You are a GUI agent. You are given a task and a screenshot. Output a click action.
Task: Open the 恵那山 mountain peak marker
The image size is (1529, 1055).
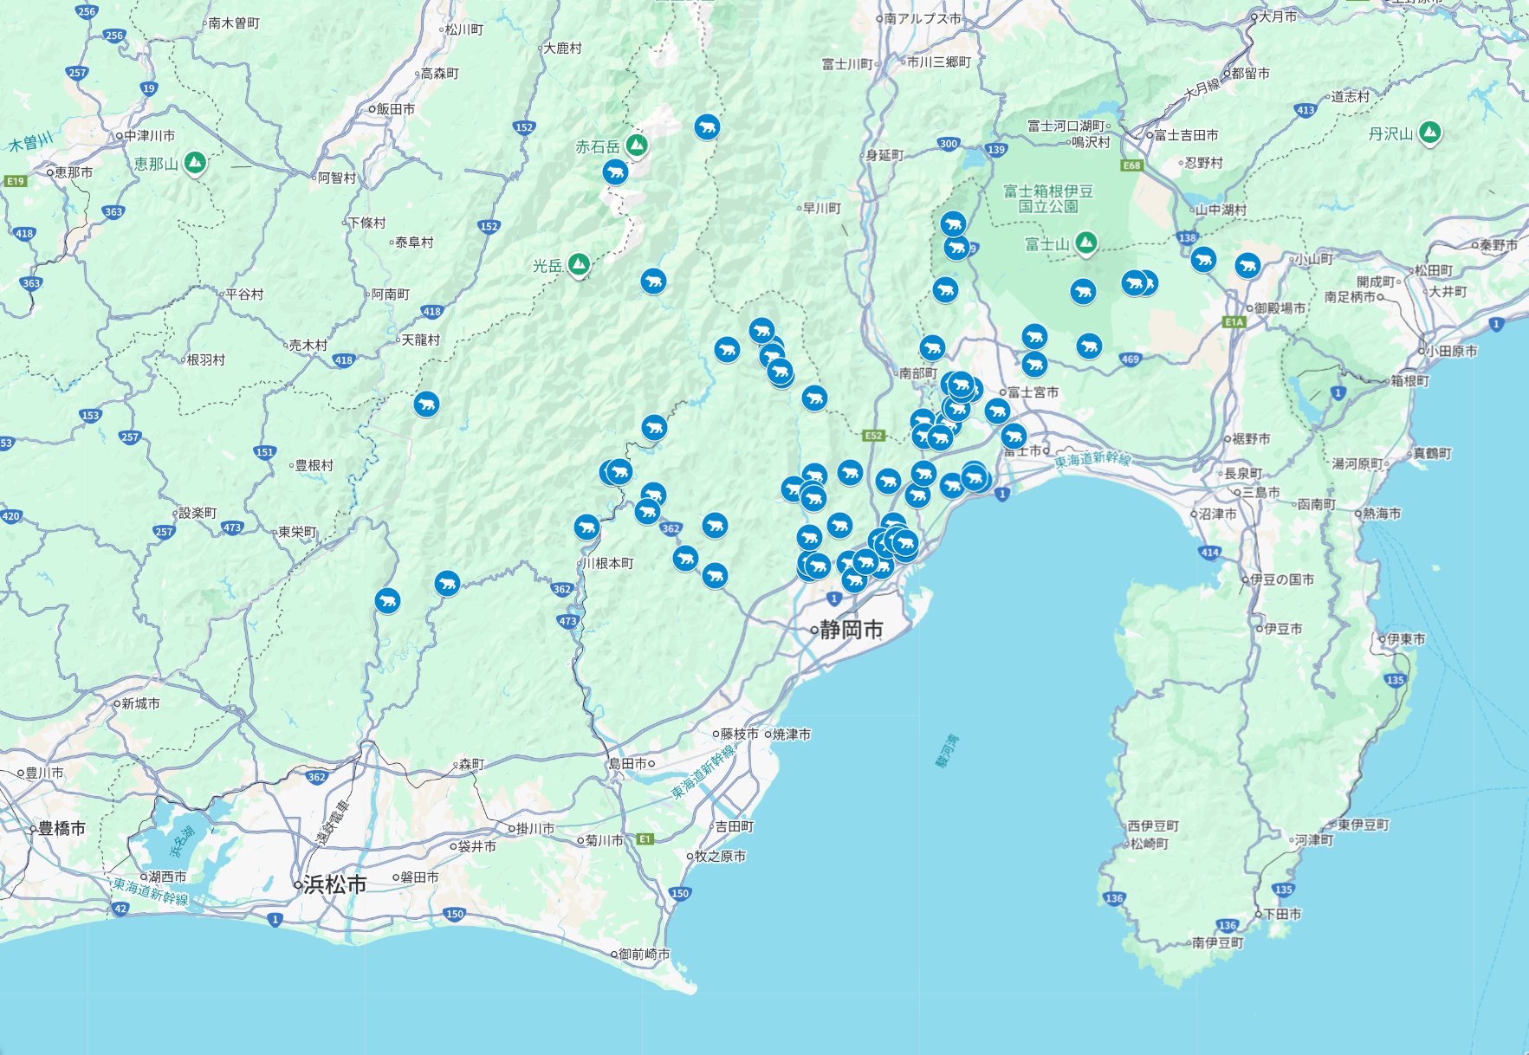click(195, 162)
